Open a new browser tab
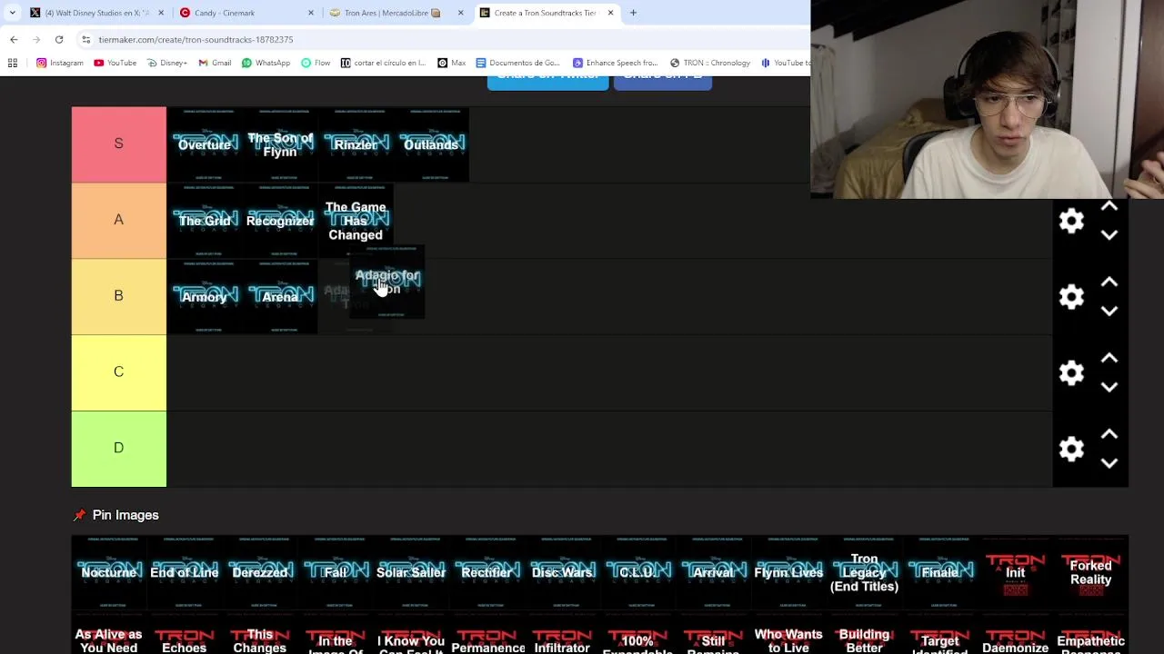Screen dimensions: 1164x654 pyautogui.click(x=633, y=13)
